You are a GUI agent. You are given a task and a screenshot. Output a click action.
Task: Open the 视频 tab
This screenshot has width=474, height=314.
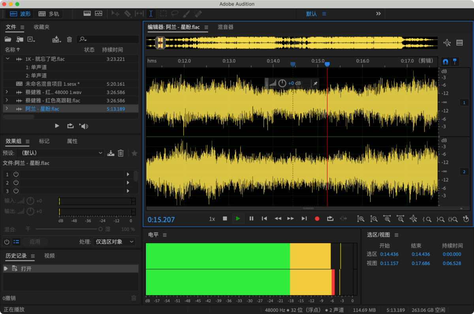coord(49,256)
